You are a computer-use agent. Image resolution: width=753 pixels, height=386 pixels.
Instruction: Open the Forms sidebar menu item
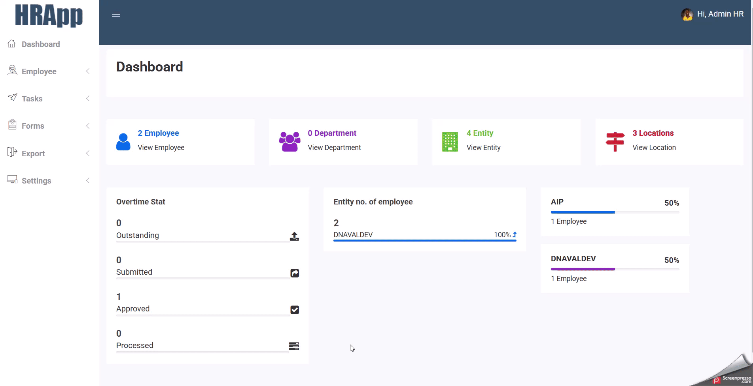pos(33,126)
